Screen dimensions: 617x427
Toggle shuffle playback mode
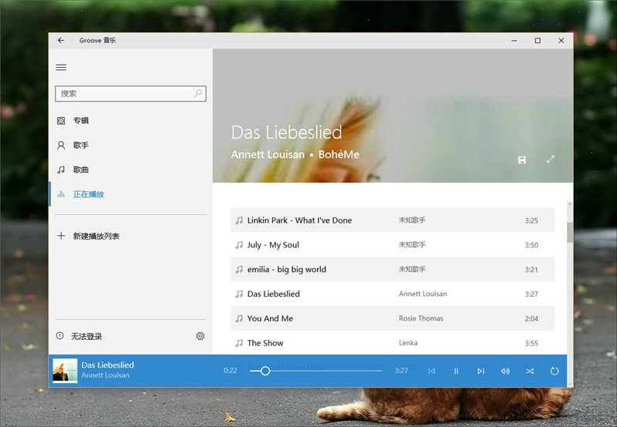click(x=530, y=371)
